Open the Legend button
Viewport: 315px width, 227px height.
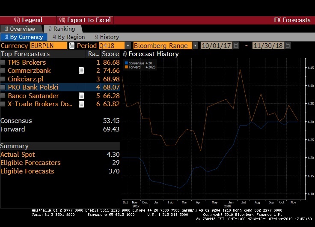(x=28, y=20)
